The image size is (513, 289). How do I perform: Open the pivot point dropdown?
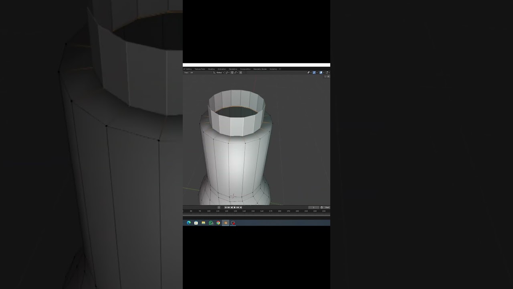(228, 73)
